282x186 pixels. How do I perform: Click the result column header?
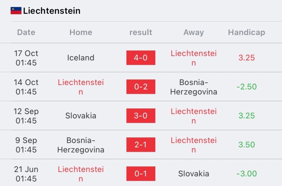pyautogui.click(x=141, y=33)
